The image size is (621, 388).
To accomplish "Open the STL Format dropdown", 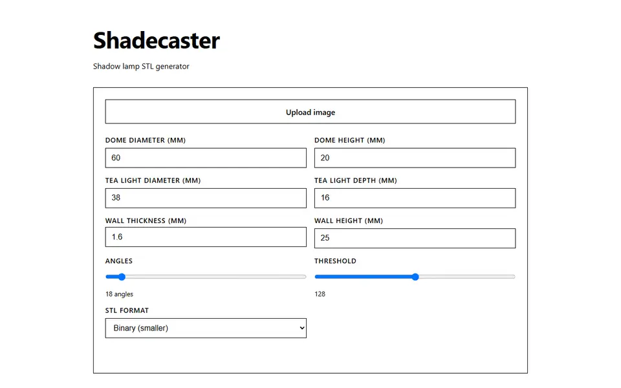I will (206, 329).
